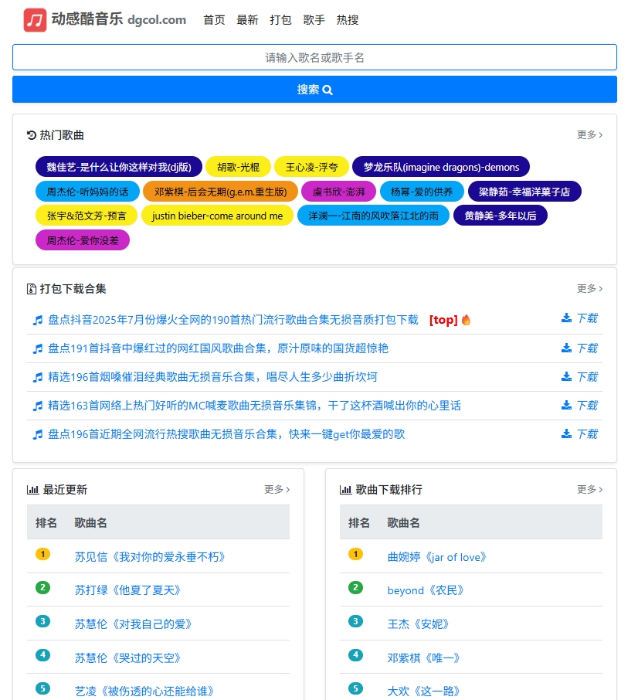
Task: Click the search input box
Action: pos(314,57)
